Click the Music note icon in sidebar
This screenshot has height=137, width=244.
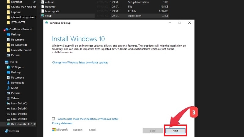pos(8,88)
